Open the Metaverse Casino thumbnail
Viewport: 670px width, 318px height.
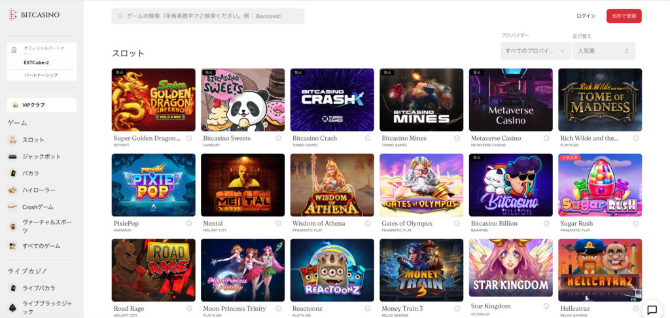[x=510, y=99]
